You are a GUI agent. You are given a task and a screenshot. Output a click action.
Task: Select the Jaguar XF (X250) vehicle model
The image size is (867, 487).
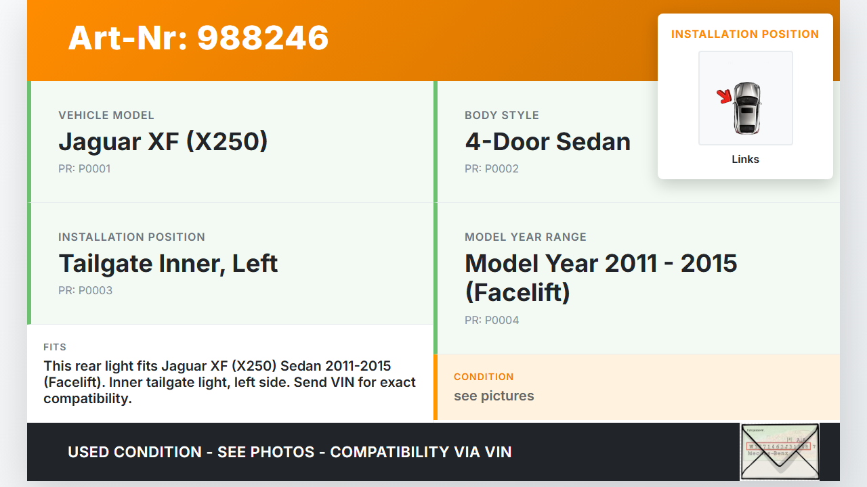(163, 141)
